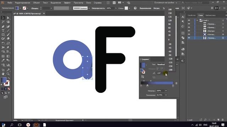Click target circle of Слой 1
Image resolution: width=227 pixels, height=127 pixels.
pos(223,20)
